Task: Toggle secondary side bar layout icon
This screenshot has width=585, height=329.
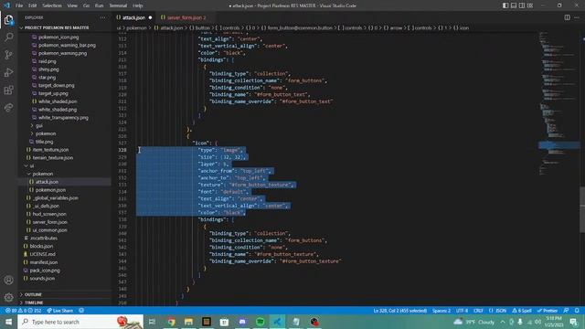Action: [522, 5]
